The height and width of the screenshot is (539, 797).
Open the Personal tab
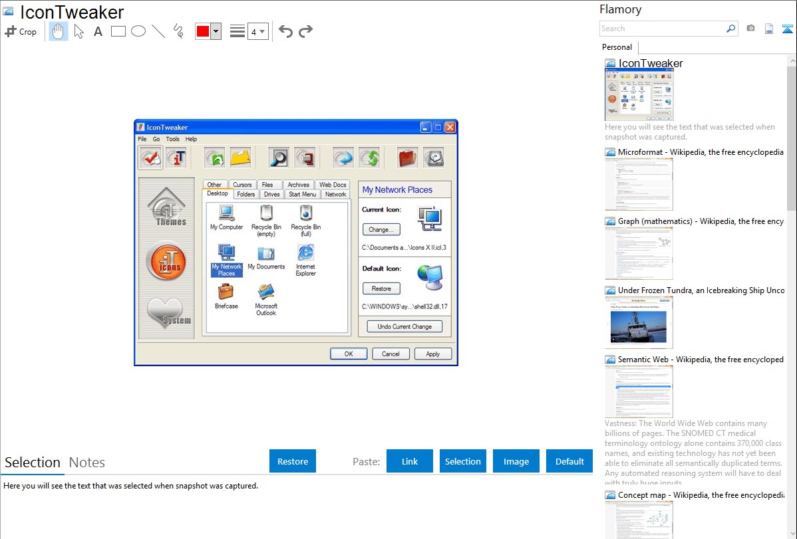[x=617, y=47]
